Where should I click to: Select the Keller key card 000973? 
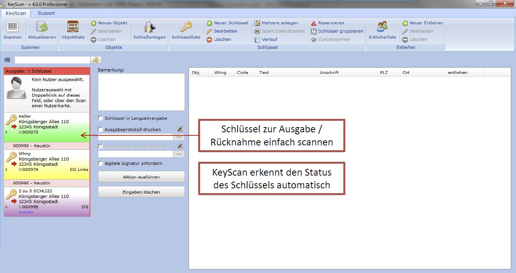click(x=47, y=127)
